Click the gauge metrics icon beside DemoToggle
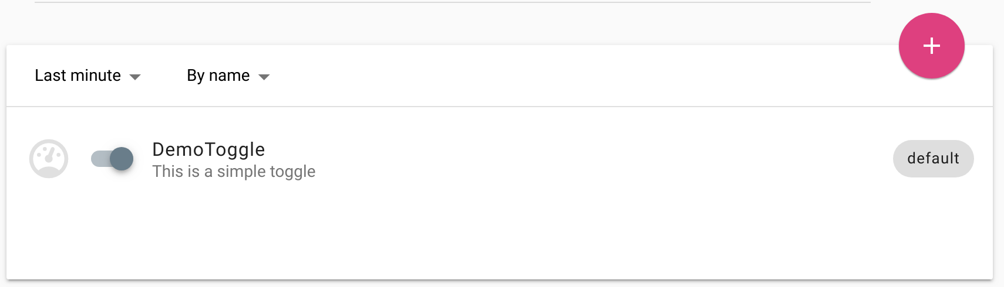 point(49,159)
